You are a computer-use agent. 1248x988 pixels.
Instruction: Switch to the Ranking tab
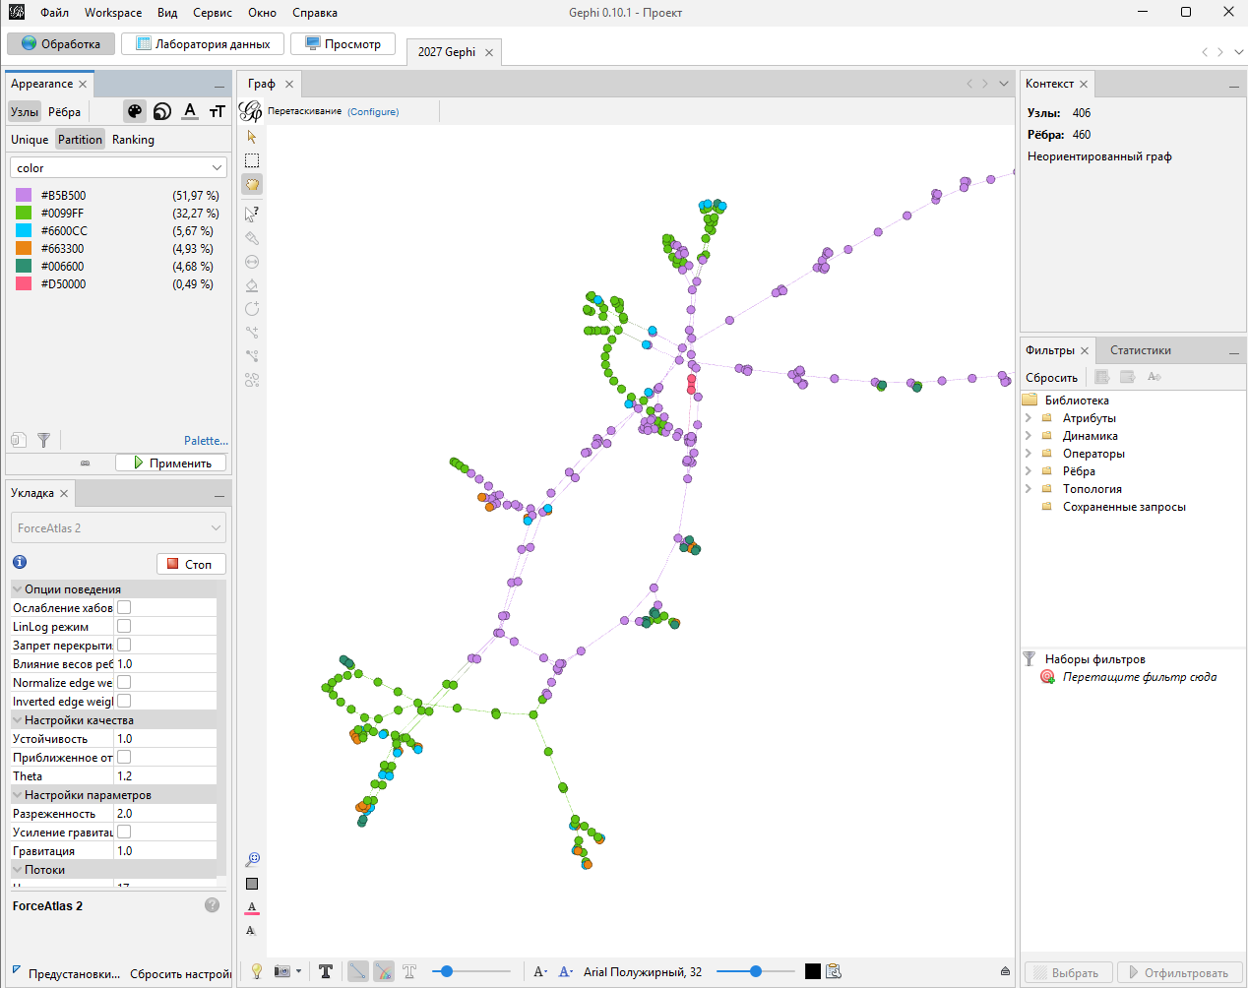[133, 140]
